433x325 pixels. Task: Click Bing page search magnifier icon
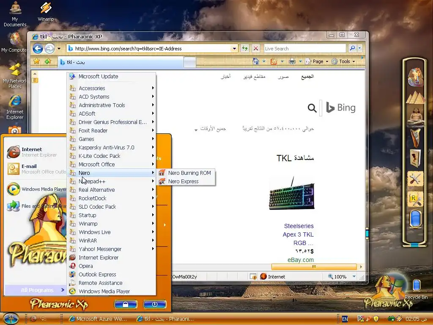point(312,108)
